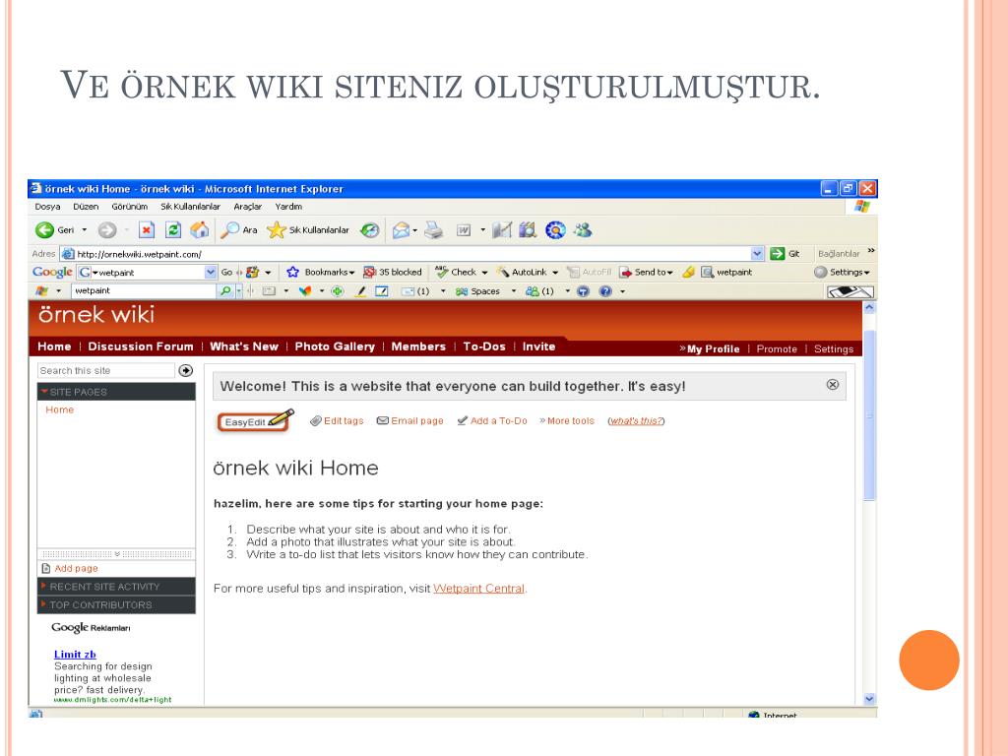Open Spaces in Windows Live toolbar
Screen dimensions: 1008x756
(477, 291)
